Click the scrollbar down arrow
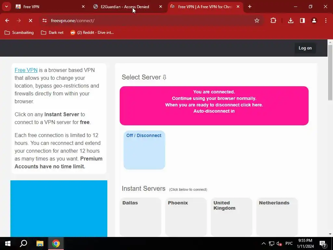Screen dimensions: 333x250 point(330,234)
